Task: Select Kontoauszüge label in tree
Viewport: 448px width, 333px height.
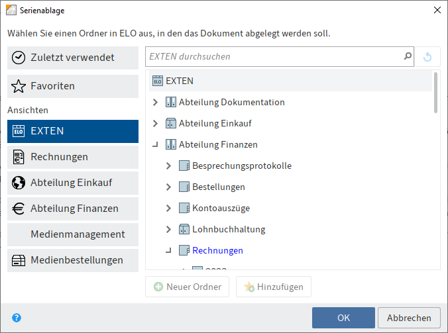Action: (221, 209)
